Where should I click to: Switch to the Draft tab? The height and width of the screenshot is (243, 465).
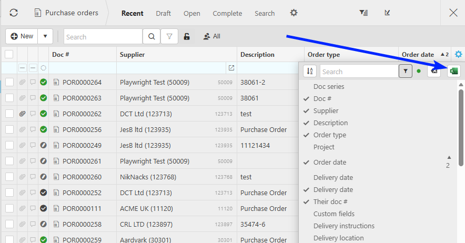pyautogui.click(x=163, y=13)
